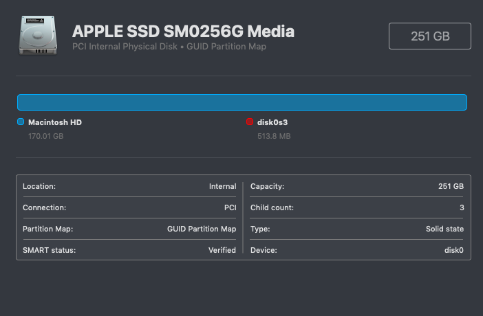Click the Connection PCI row
Screen dimensions: 483x316
(x=129, y=207)
